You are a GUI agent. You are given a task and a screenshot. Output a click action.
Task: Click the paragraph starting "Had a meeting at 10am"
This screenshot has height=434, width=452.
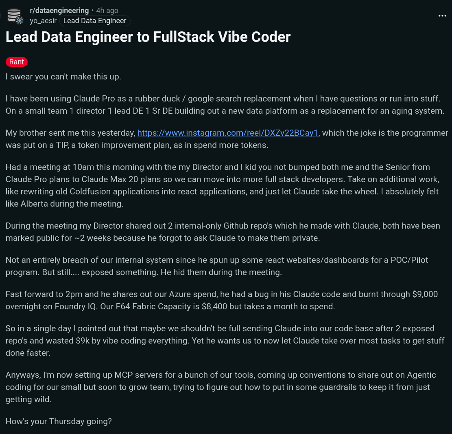tap(222, 185)
